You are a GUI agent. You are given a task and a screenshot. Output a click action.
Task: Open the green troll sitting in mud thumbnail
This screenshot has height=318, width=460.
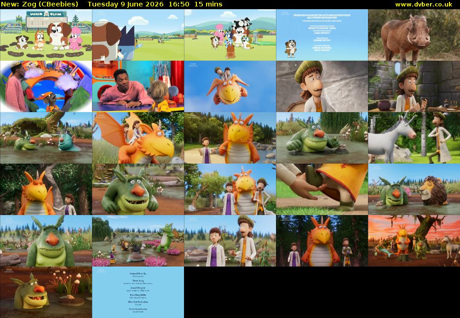click(322, 138)
